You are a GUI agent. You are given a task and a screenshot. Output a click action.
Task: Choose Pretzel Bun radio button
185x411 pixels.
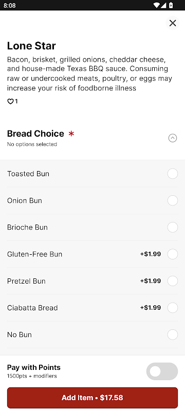point(173,281)
